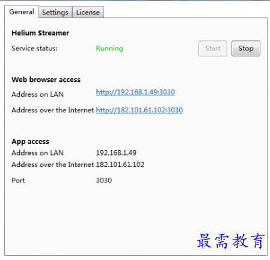This screenshot has width=270, height=260.
Task: Click the green Running status text
Action: pos(109,49)
